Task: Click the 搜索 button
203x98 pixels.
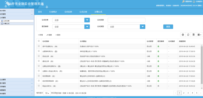Action: click(x=168, y=27)
